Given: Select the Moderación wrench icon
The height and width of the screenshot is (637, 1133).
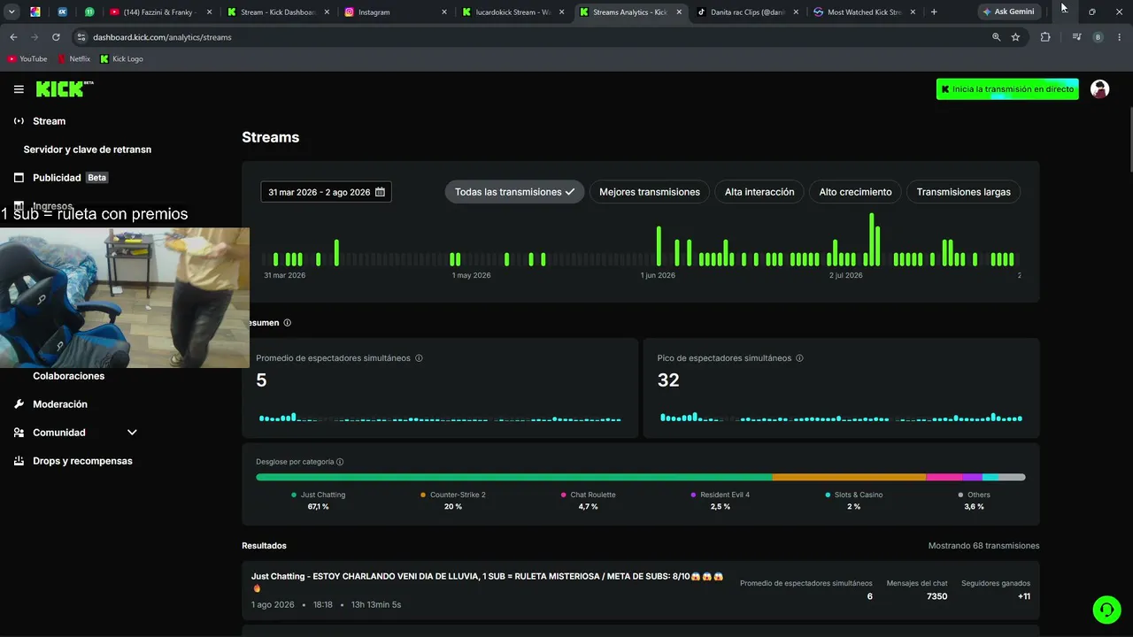Looking at the screenshot, I should (19, 404).
